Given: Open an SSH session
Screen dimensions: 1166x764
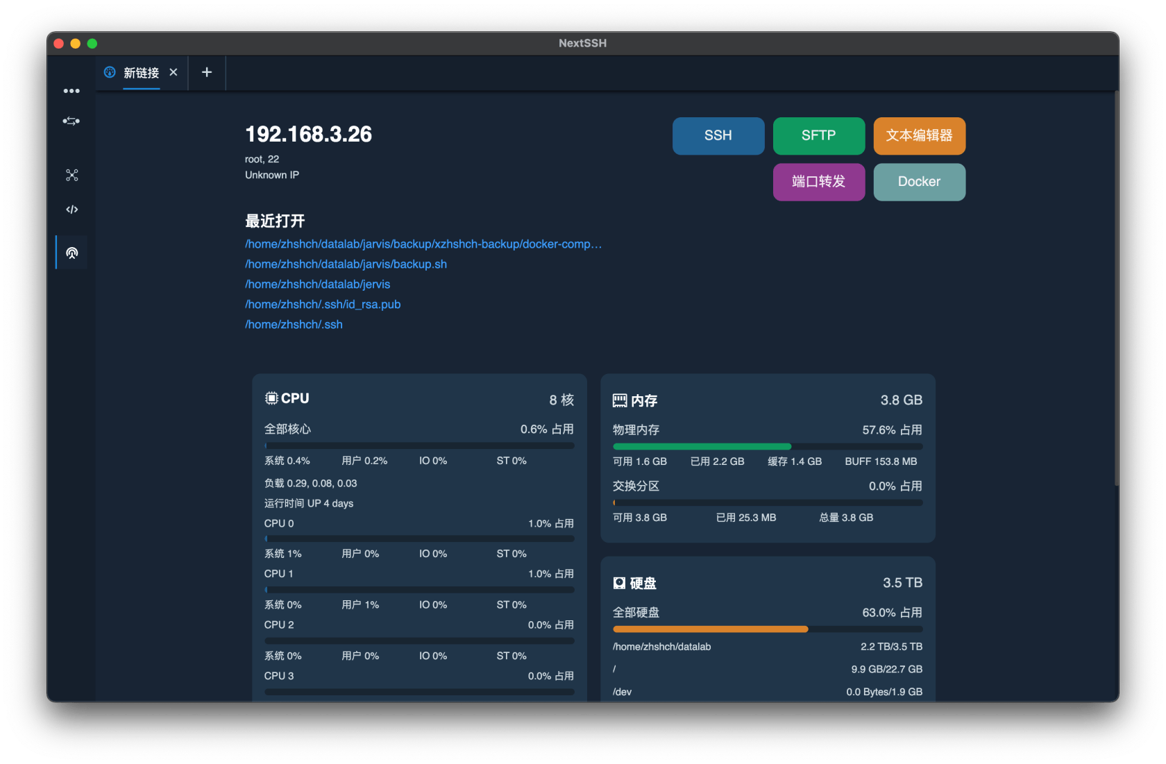Looking at the screenshot, I should (x=718, y=135).
